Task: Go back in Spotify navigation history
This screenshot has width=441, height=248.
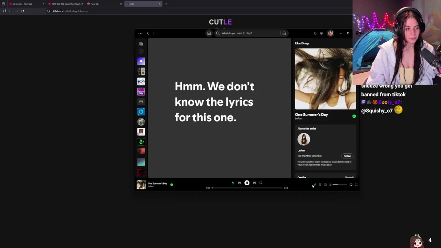Action: pos(148,33)
